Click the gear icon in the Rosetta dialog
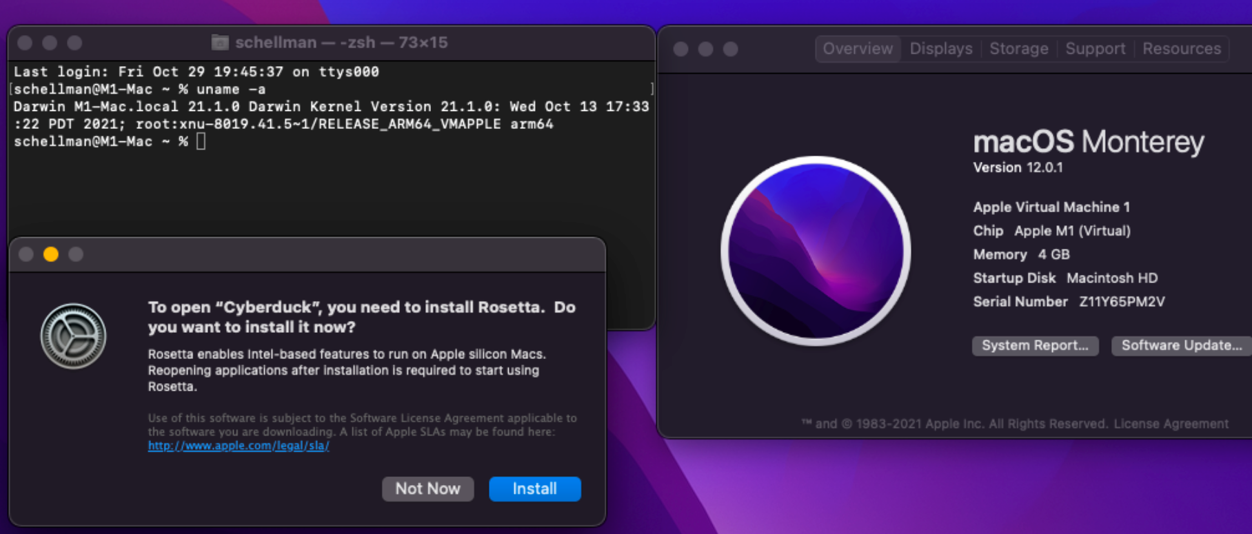 [73, 336]
